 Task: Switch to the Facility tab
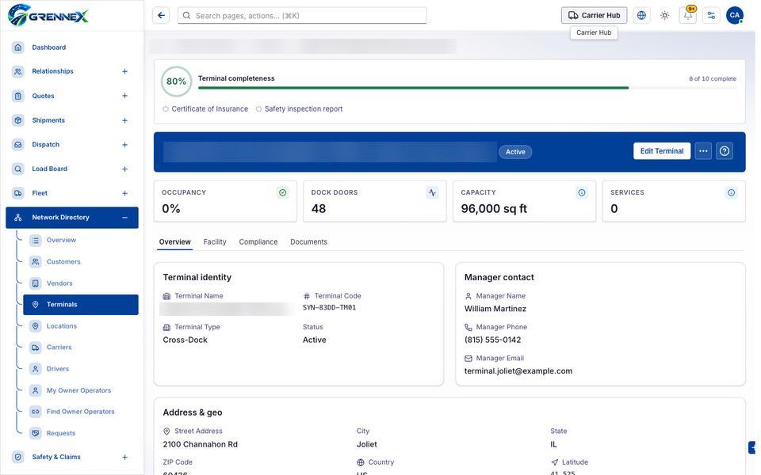pos(215,242)
